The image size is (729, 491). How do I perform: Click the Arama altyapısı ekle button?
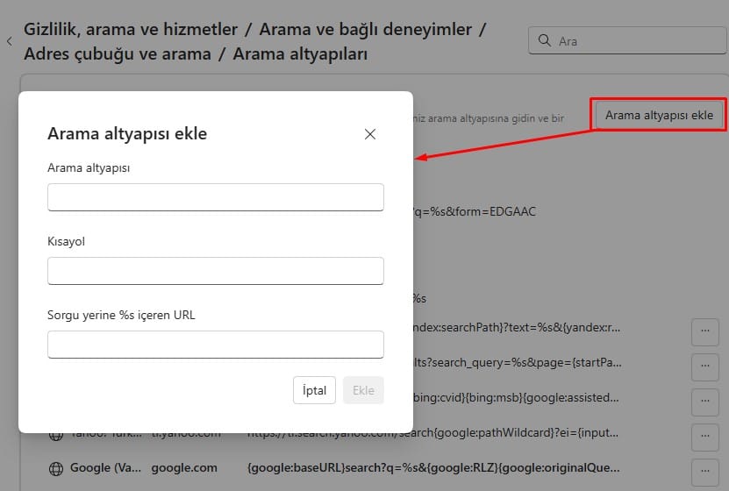[x=659, y=115]
